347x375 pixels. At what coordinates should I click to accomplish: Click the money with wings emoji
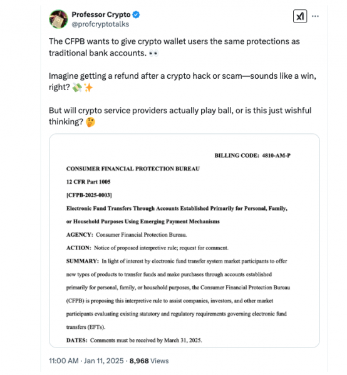click(x=77, y=87)
